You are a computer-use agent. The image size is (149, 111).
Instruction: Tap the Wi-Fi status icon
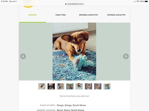click(x=138, y=1)
